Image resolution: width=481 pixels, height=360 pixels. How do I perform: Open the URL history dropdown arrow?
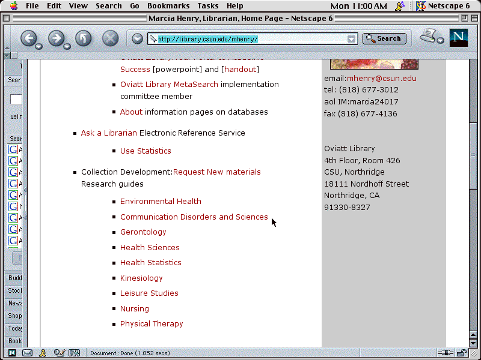(x=352, y=39)
